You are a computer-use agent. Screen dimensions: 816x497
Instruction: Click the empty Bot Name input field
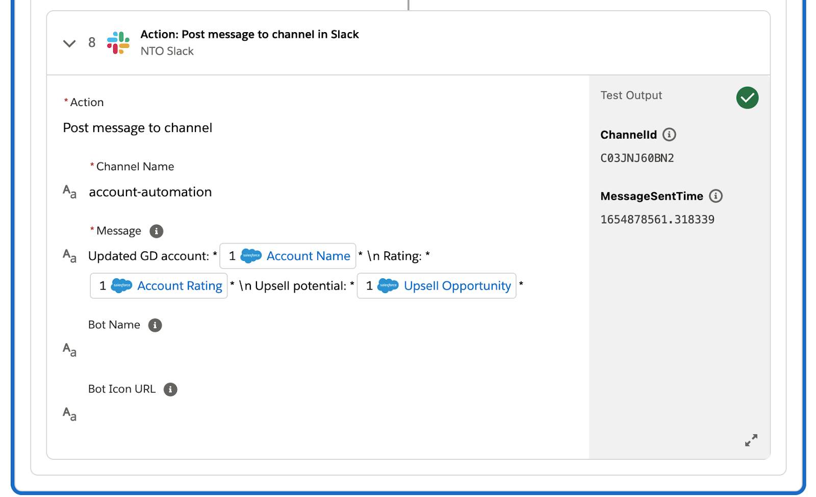tap(326, 350)
